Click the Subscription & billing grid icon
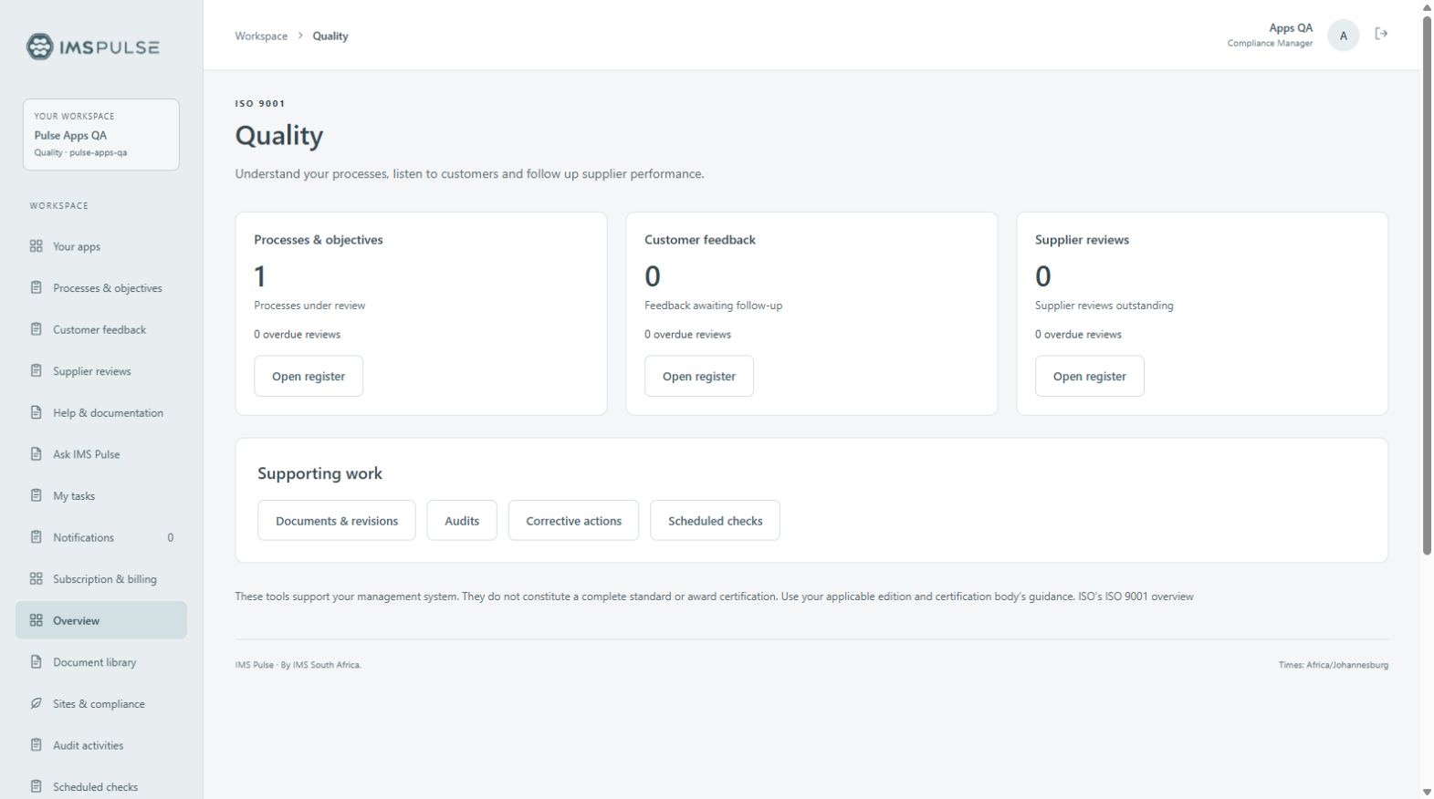1434x799 pixels. tap(37, 578)
